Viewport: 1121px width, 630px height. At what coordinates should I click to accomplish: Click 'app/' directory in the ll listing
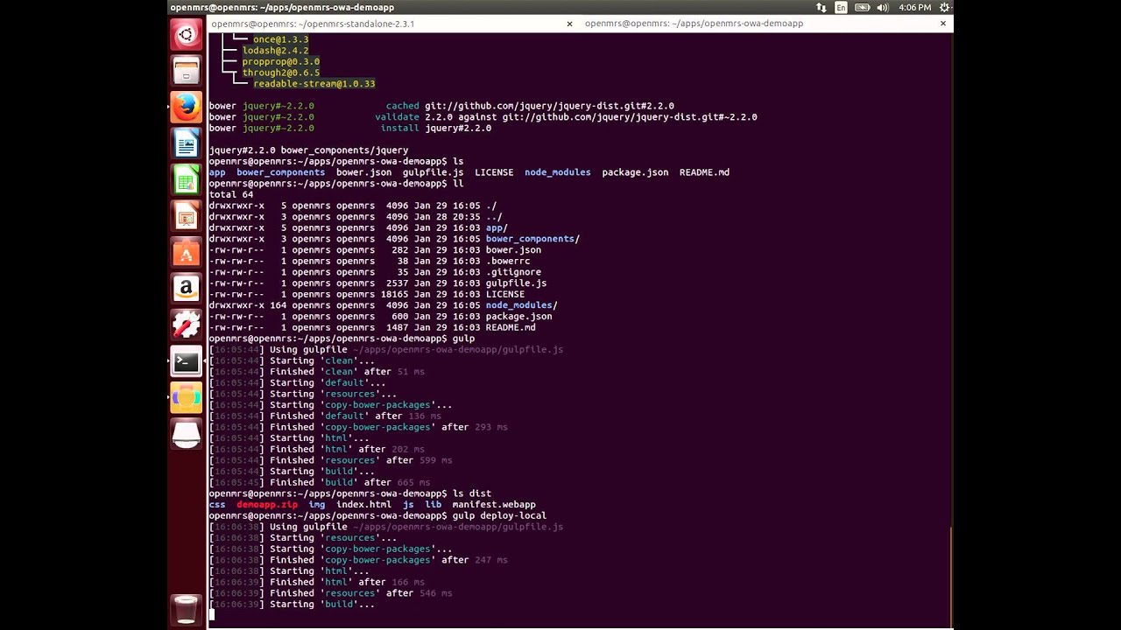coord(497,227)
